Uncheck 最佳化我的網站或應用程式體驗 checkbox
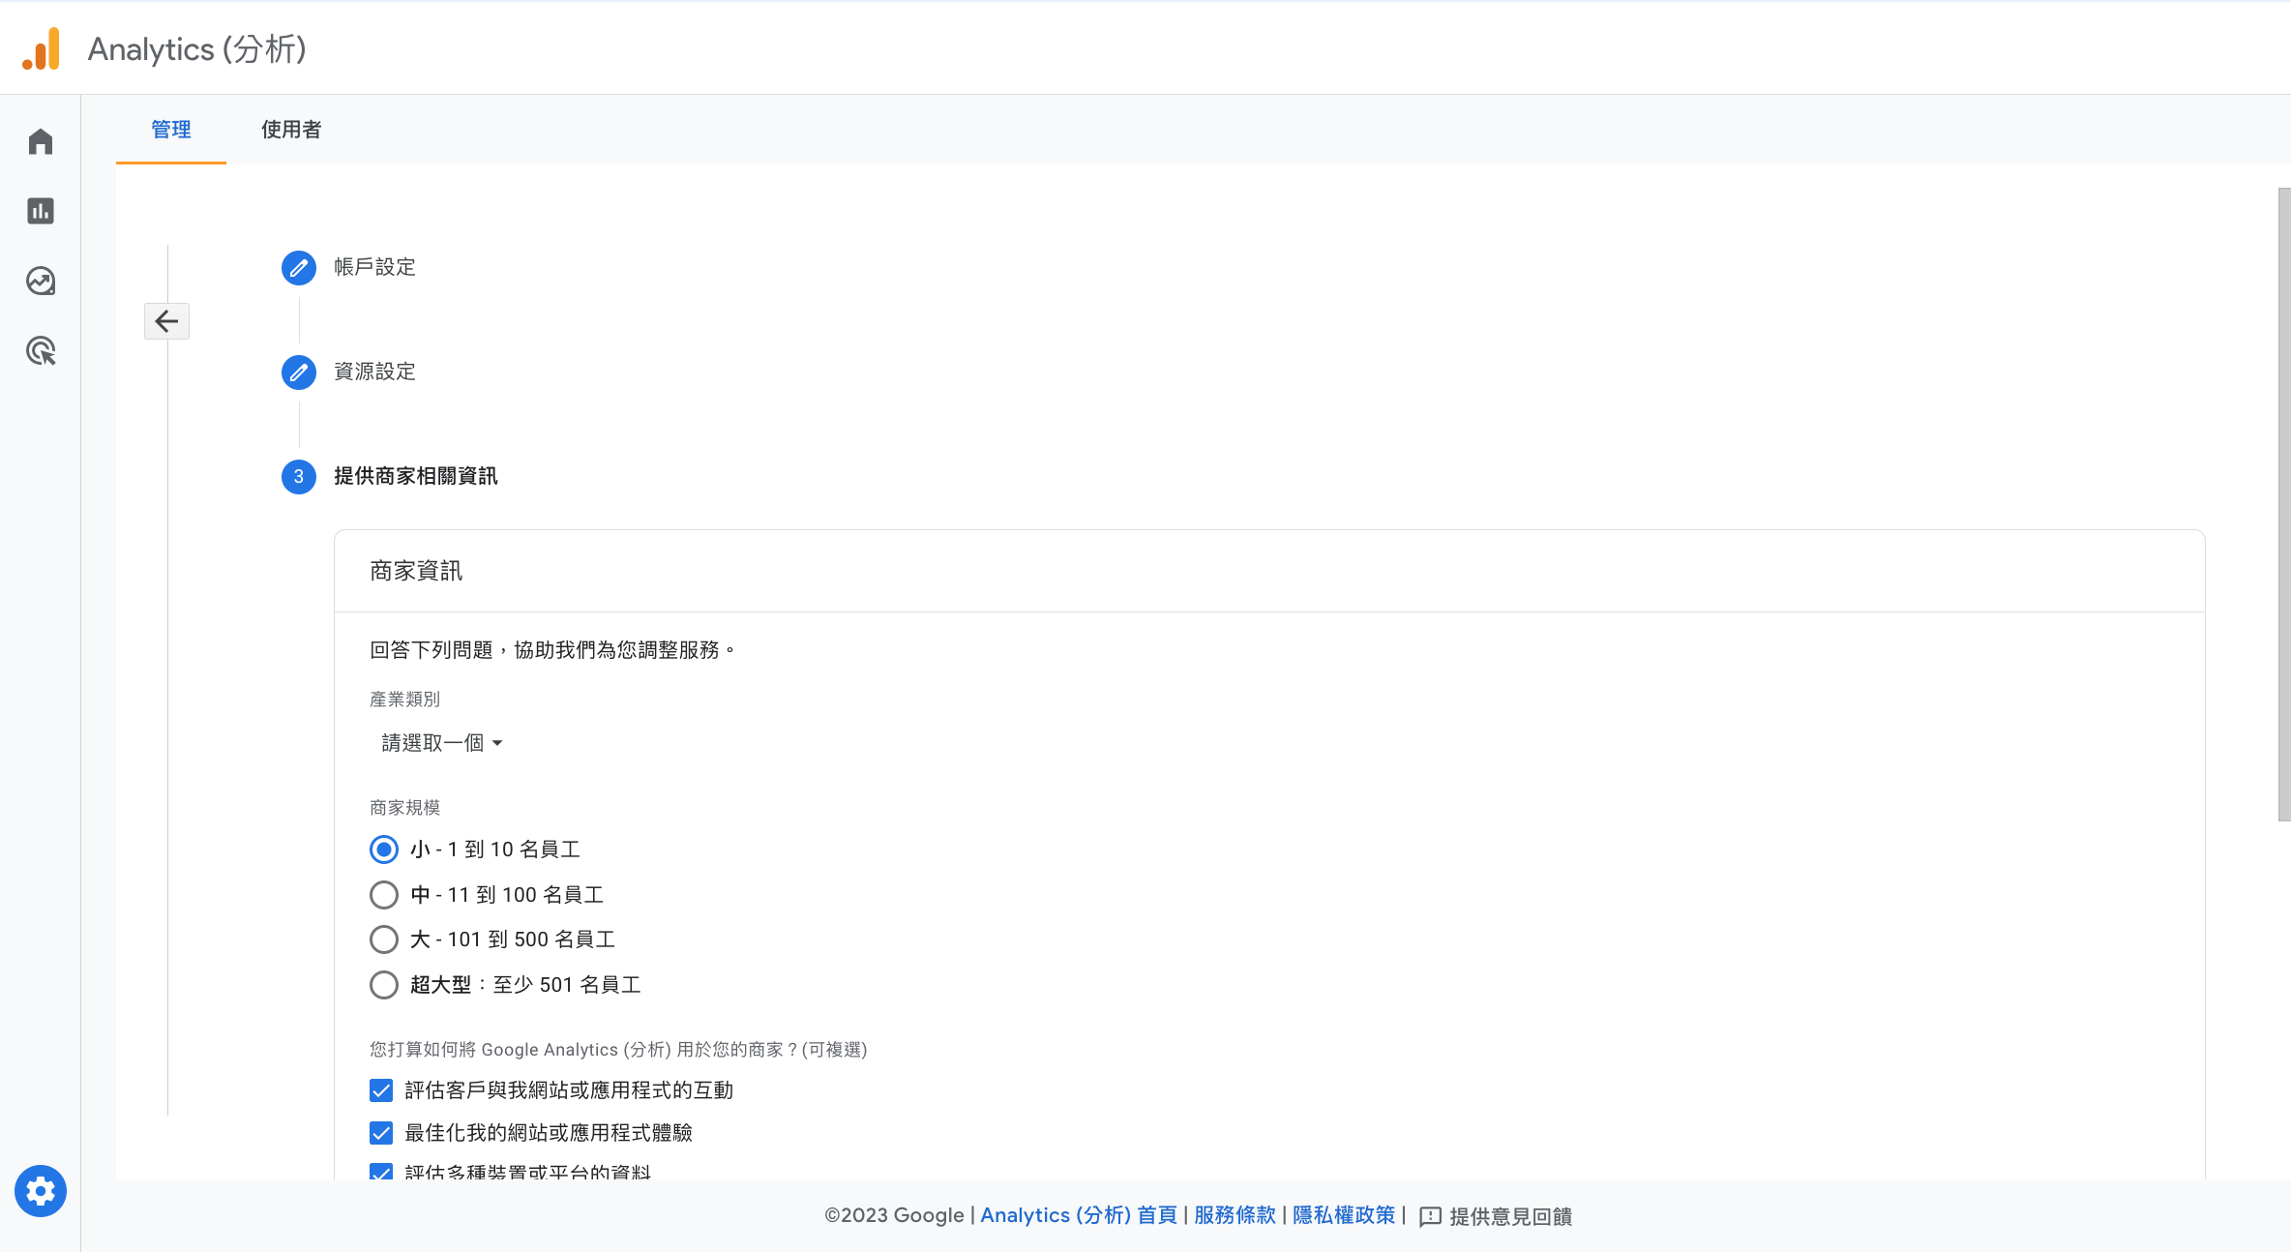Image resolution: width=2291 pixels, height=1252 pixels. (x=381, y=1133)
